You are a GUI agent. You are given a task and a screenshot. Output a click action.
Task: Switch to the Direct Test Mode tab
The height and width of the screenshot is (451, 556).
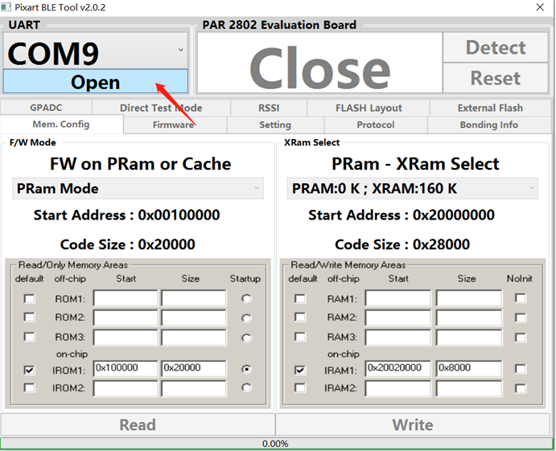pyautogui.click(x=161, y=108)
